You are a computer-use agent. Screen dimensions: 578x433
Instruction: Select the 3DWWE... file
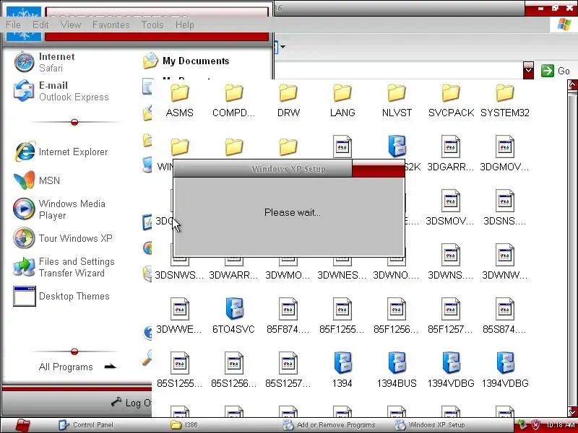(x=179, y=316)
